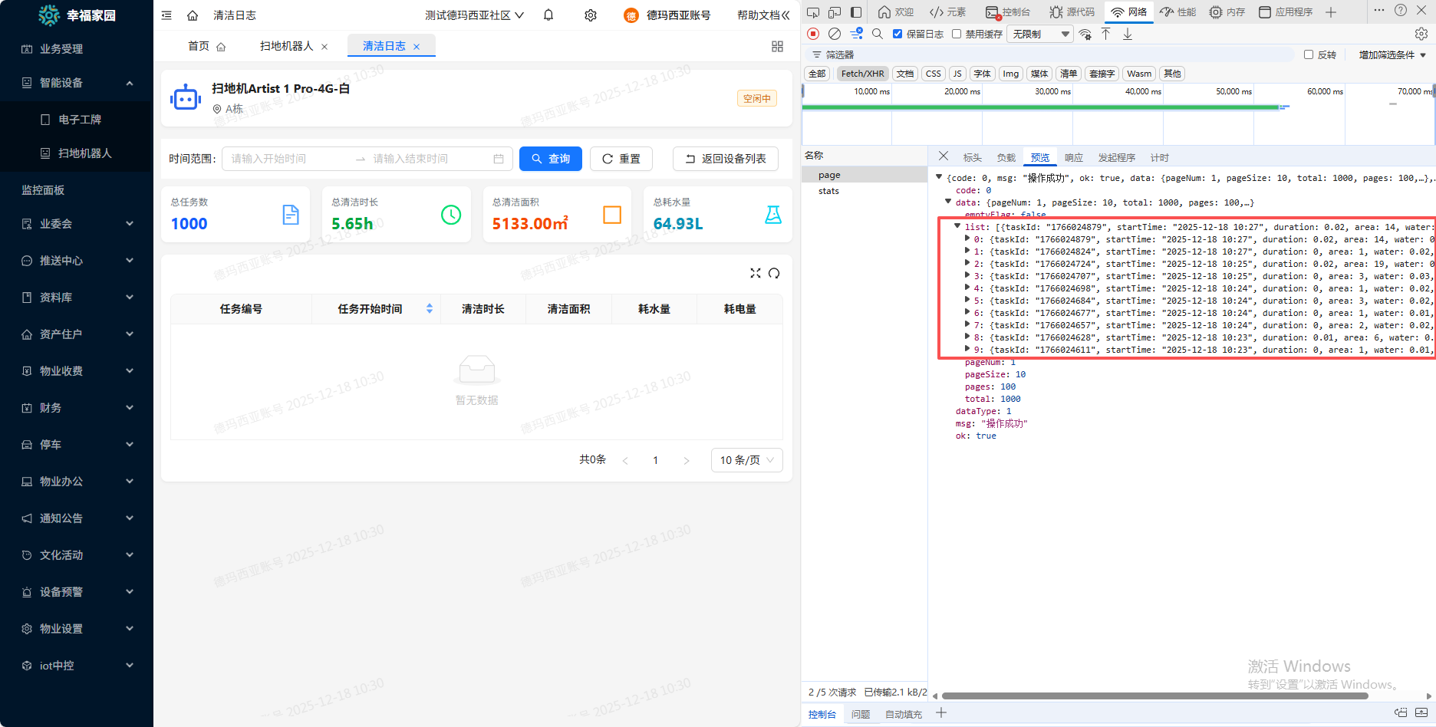Image resolution: width=1436 pixels, height=727 pixels.
Task: Click the DevTools record network log button
Action: pos(813,34)
